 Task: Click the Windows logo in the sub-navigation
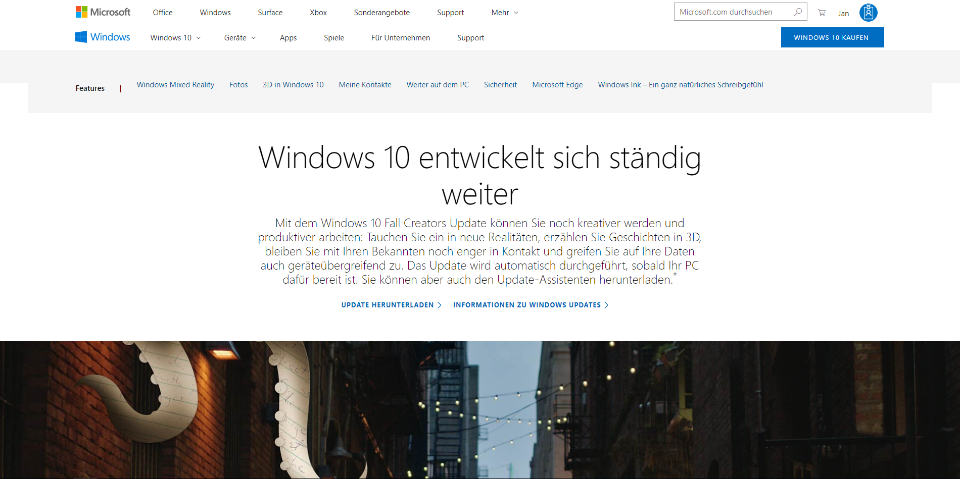[103, 37]
